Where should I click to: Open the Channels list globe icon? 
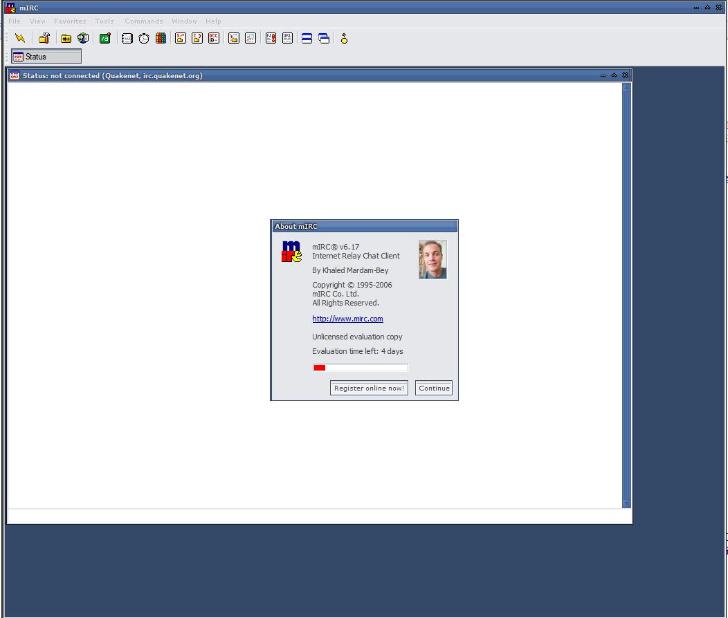coord(83,39)
